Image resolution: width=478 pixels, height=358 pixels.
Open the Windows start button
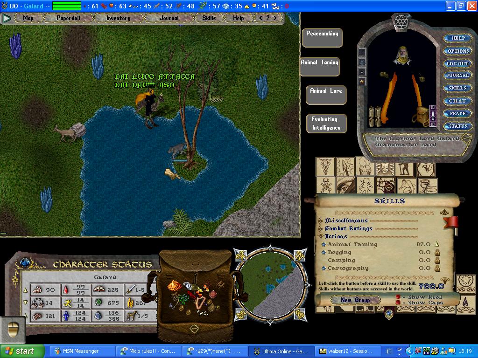click(x=21, y=351)
